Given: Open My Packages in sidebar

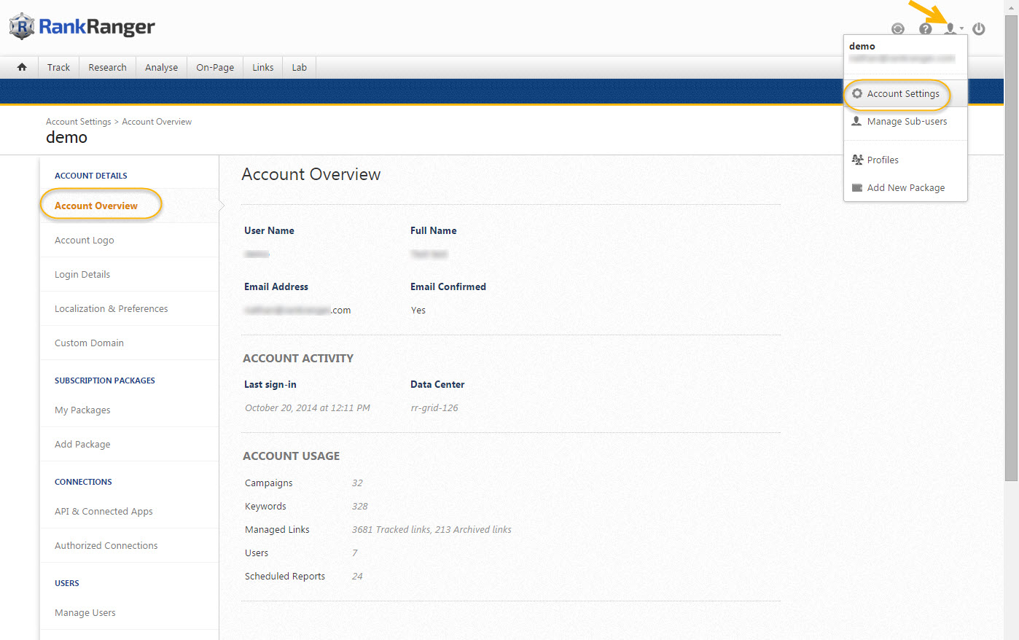Looking at the screenshot, I should click(x=82, y=410).
